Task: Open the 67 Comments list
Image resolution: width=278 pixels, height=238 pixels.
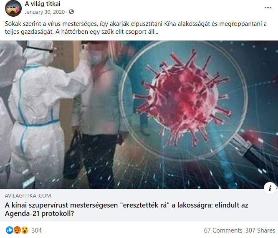Action: pos(223,230)
